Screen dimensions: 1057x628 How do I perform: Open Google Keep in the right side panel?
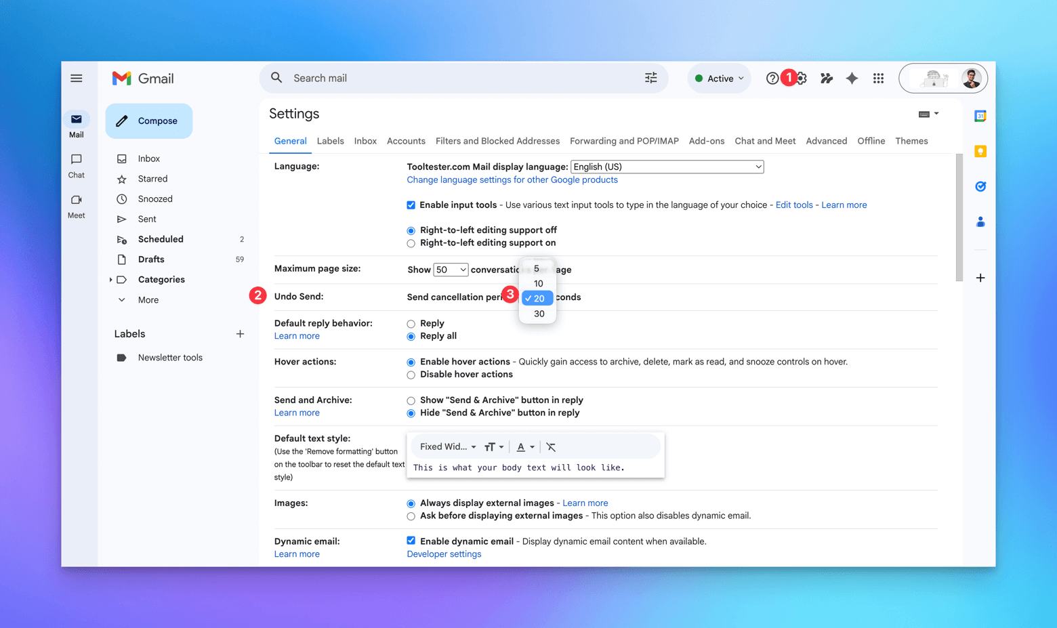click(980, 151)
